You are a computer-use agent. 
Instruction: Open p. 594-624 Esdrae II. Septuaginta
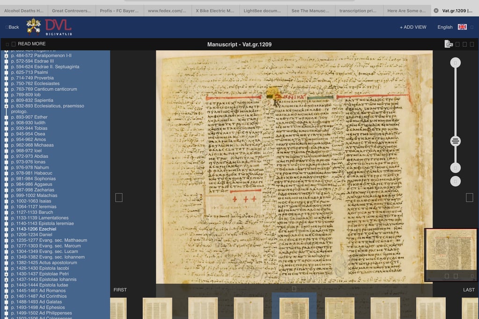tap(45, 67)
